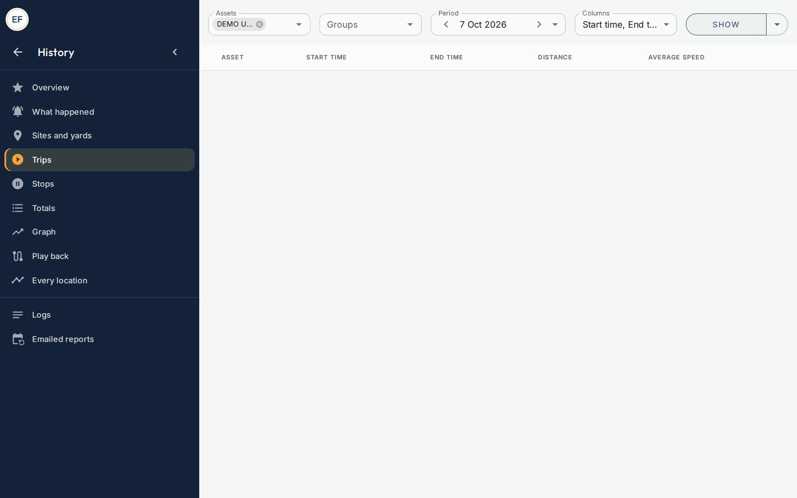Sort by the DISTANCE column header
Image resolution: width=797 pixels, height=498 pixels.
coord(555,57)
